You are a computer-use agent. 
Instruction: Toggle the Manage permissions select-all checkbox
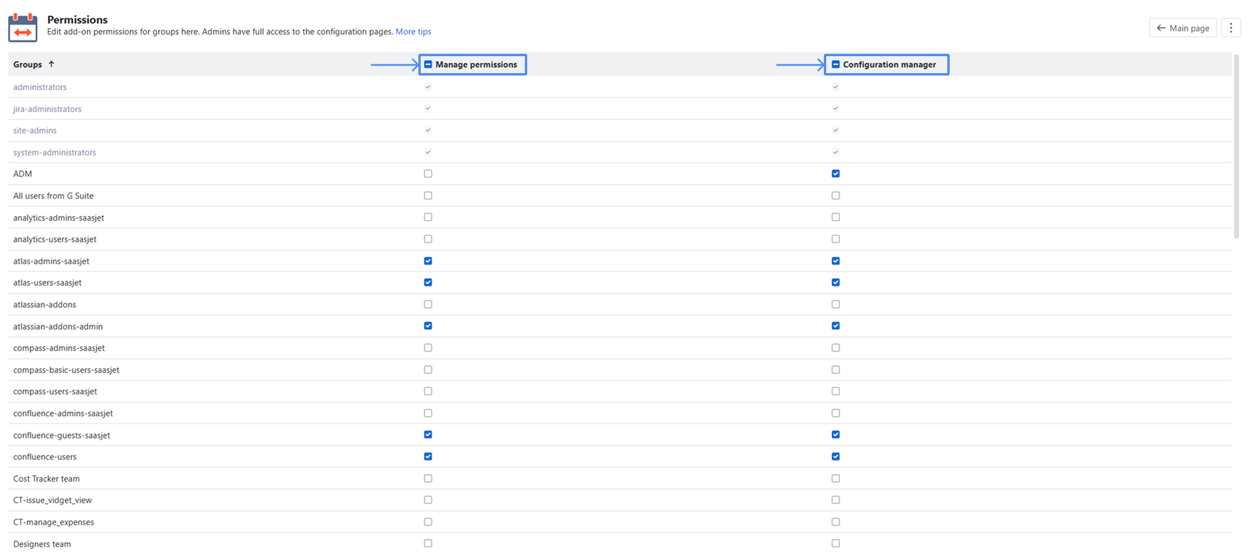point(428,64)
